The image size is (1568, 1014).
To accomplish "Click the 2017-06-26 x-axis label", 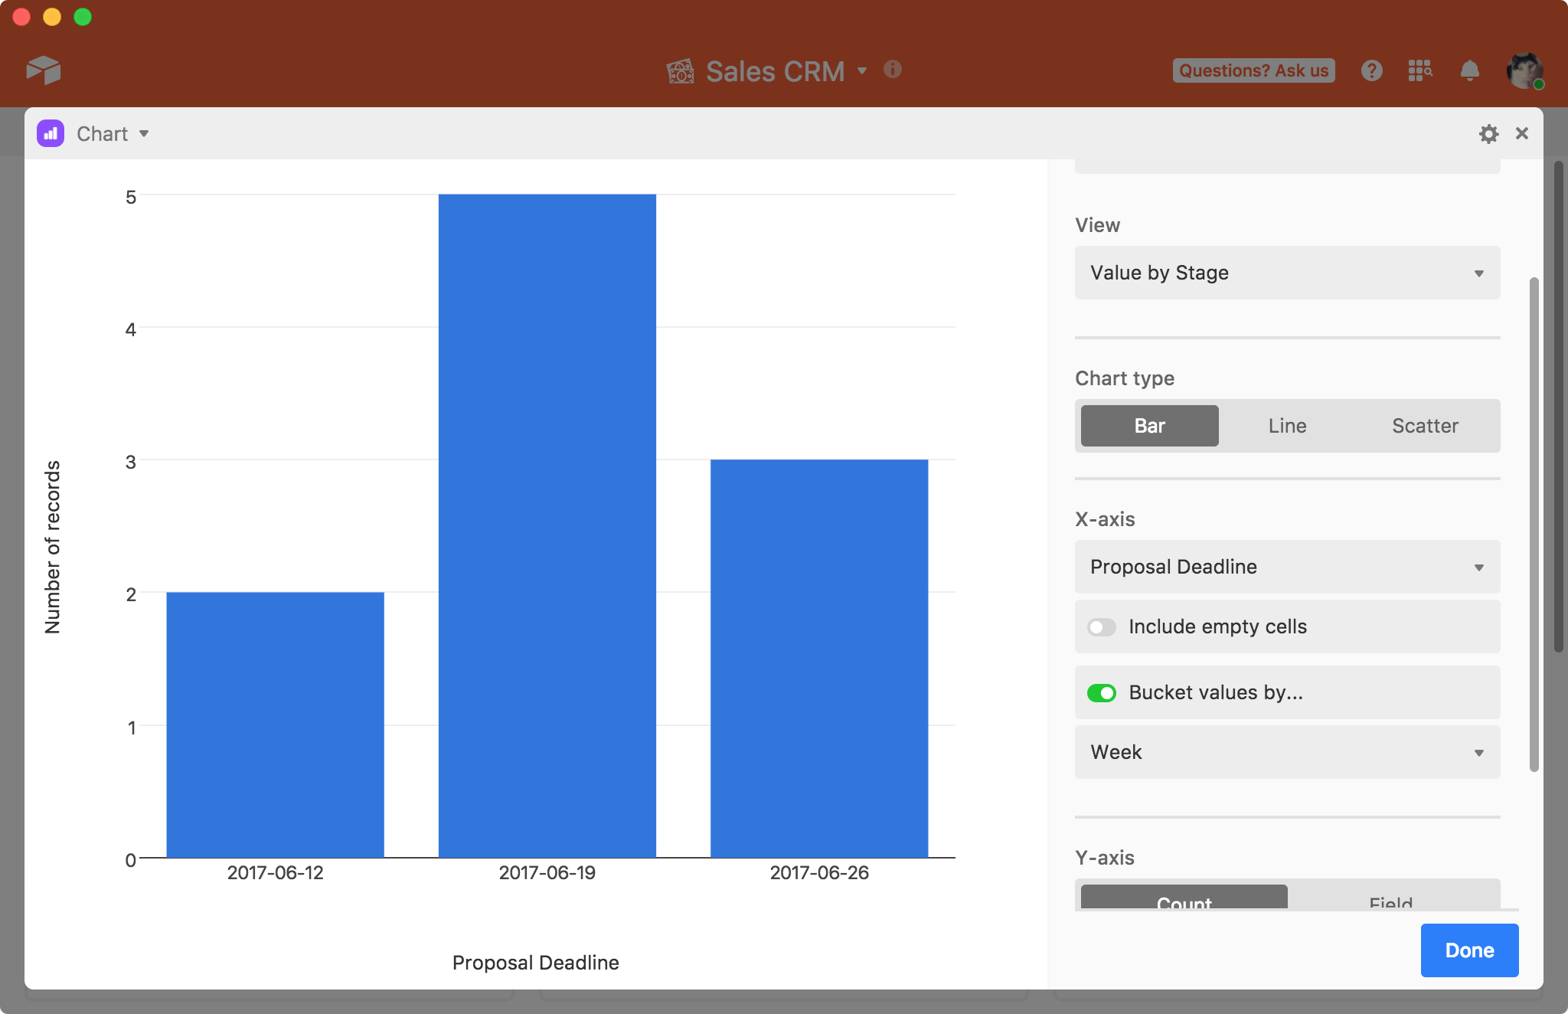I will click(x=819, y=872).
